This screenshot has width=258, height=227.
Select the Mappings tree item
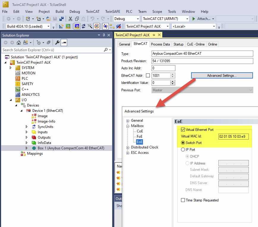[x=35, y=154]
